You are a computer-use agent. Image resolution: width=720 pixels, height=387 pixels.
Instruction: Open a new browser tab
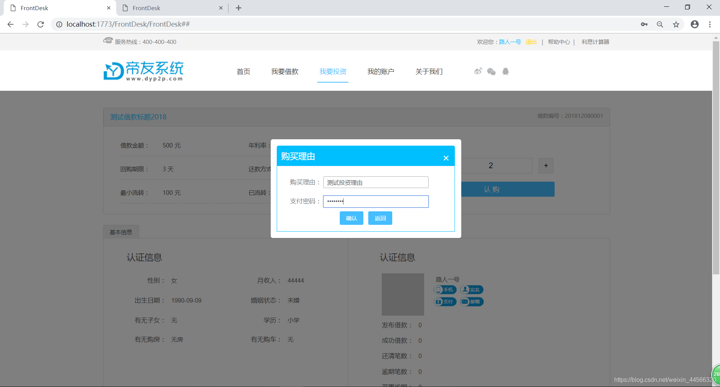click(x=238, y=8)
